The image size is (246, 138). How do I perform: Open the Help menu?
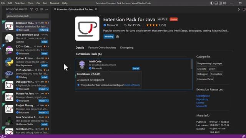coord(65,3)
